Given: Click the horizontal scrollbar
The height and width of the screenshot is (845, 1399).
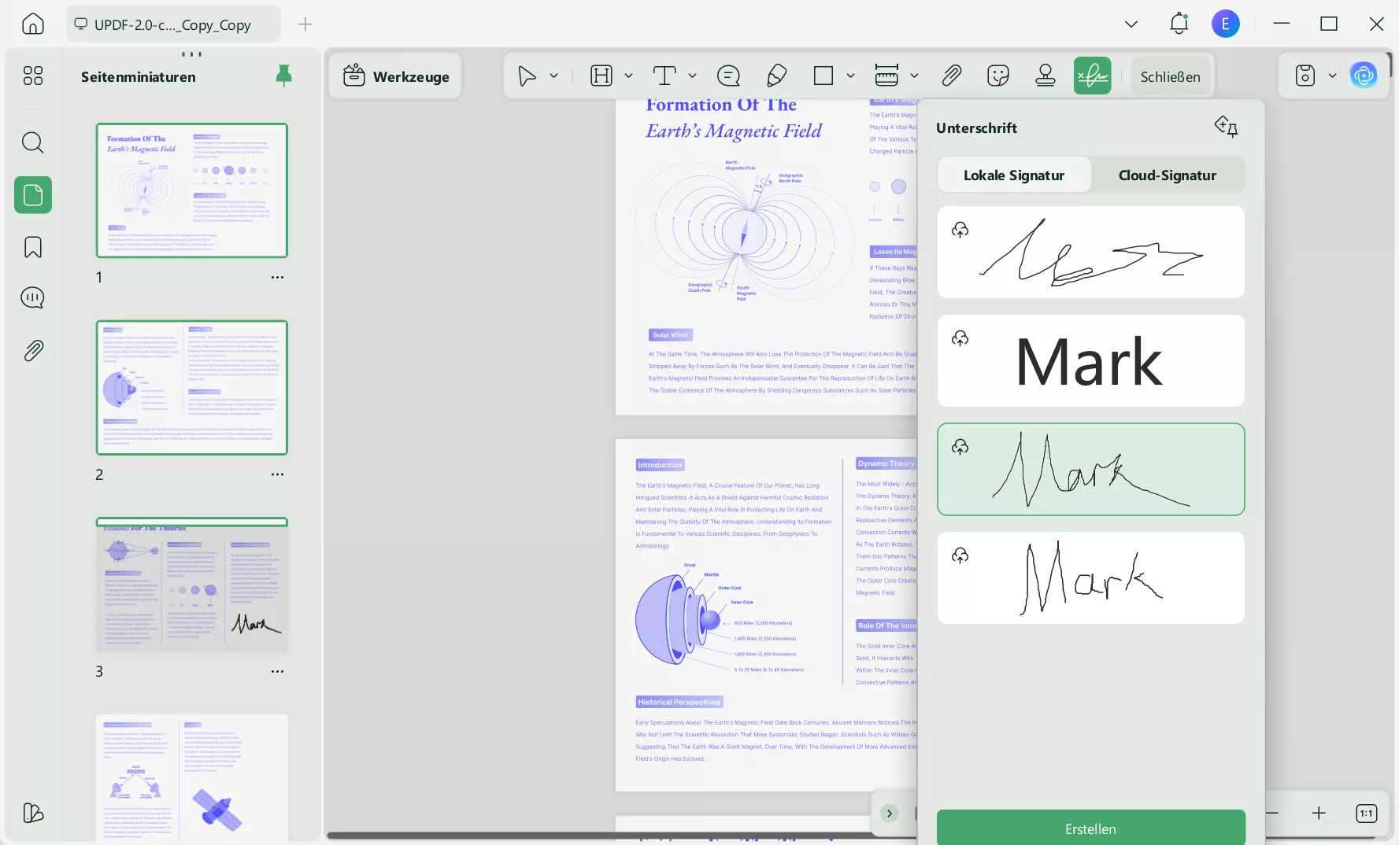Looking at the screenshot, I should (x=622, y=835).
